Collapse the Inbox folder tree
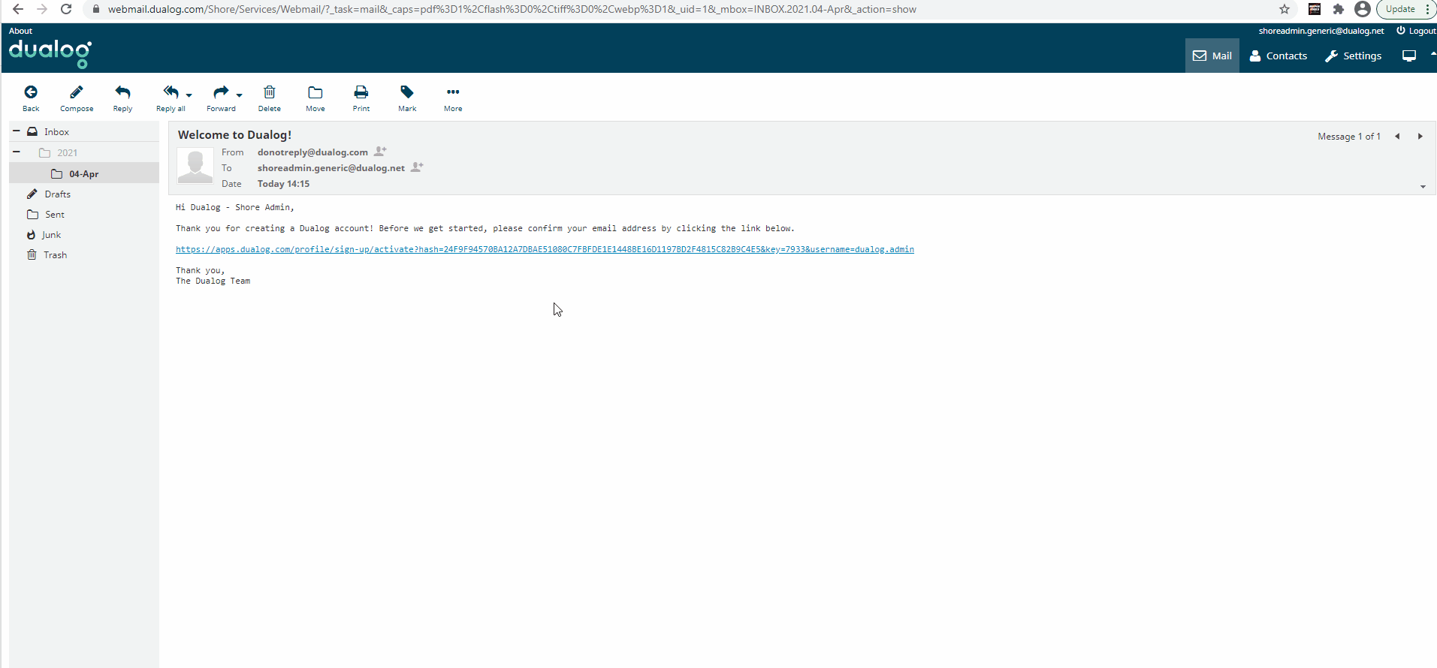The image size is (1437, 668). tap(16, 131)
